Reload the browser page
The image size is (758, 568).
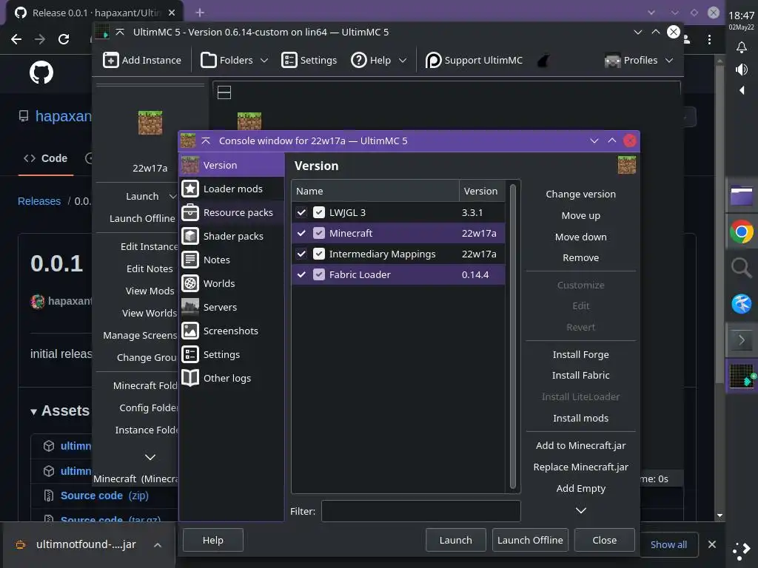coord(64,39)
